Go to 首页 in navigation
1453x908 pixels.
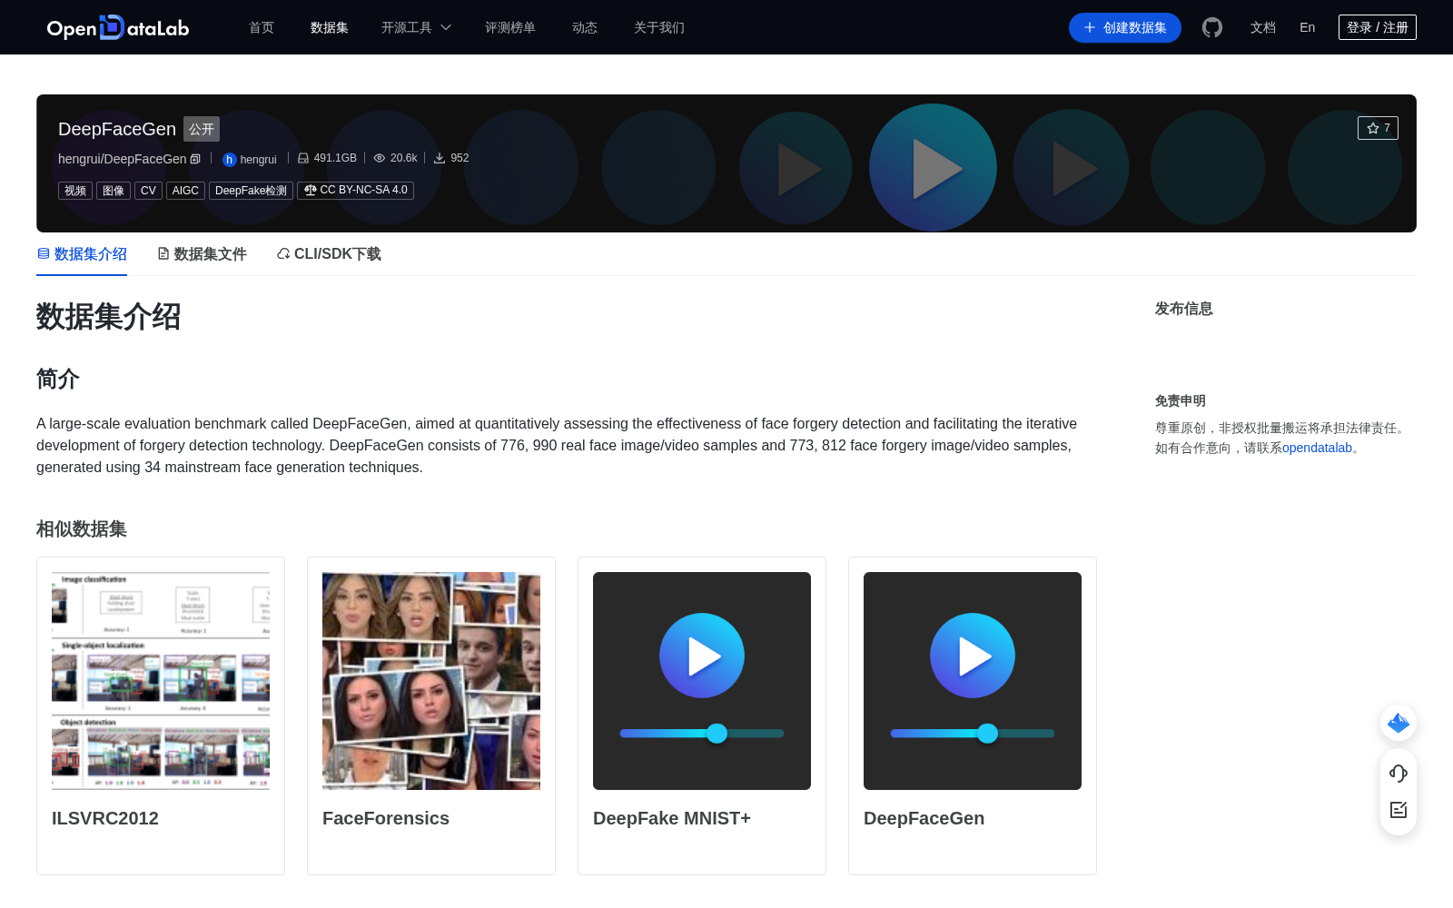click(262, 27)
